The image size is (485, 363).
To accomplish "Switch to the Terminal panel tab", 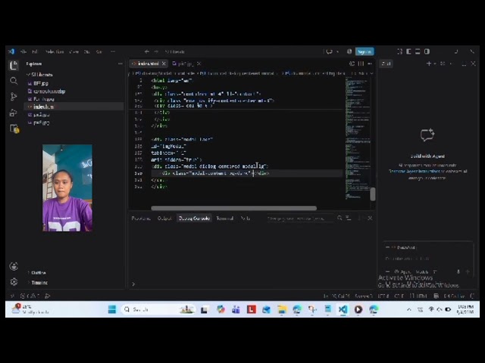I will pyautogui.click(x=224, y=219).
